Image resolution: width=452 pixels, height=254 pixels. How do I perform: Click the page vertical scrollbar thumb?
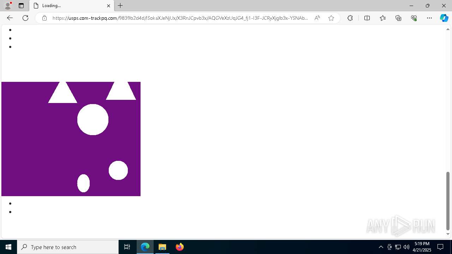point(448,201)
